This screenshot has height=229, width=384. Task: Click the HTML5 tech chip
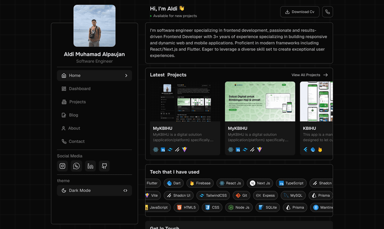186,208
